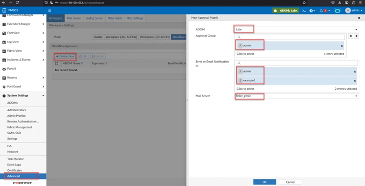
Task: Remove example1 from email notification list
Action: tap(355, 81)
